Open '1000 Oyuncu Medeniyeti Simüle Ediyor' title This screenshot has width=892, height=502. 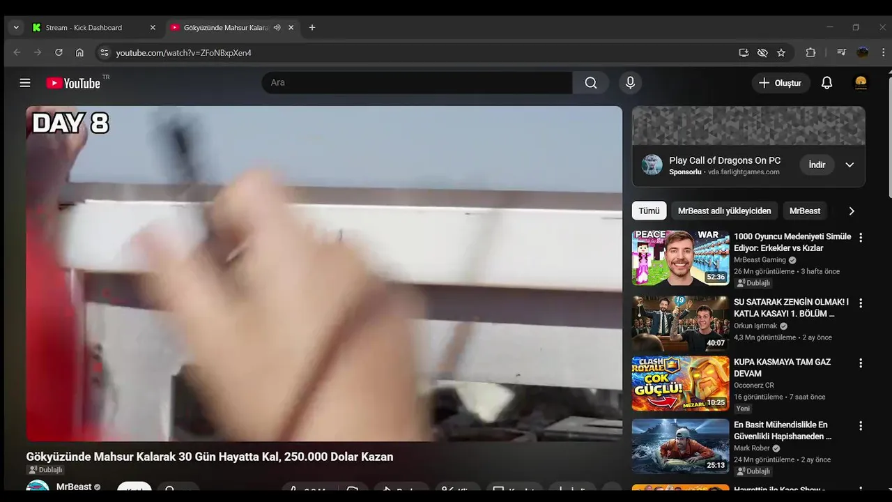[x=792, y=243]
